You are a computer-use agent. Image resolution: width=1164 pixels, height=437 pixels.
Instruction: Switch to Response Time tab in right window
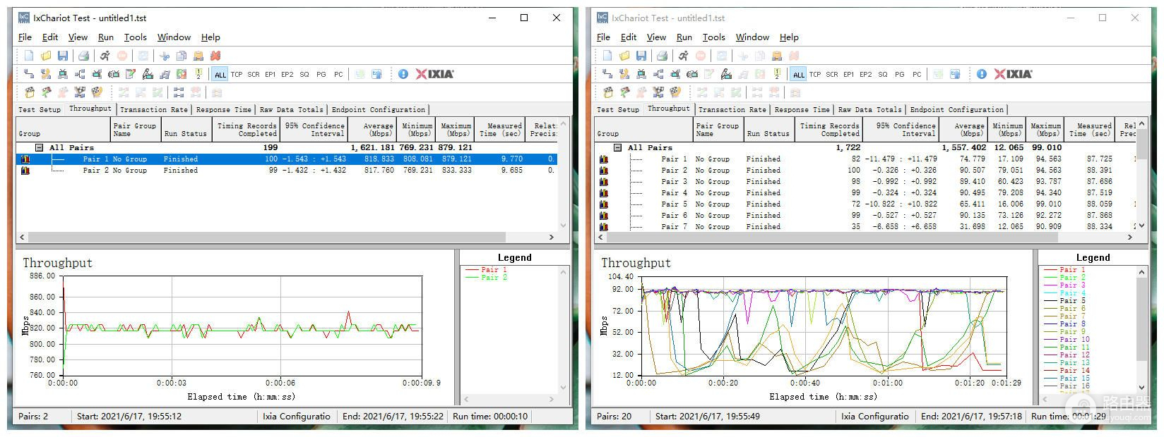tap(802, 109)
